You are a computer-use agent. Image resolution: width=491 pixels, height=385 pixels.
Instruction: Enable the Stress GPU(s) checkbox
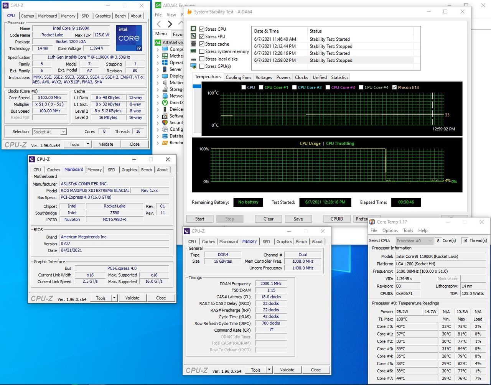coord(202,66)
